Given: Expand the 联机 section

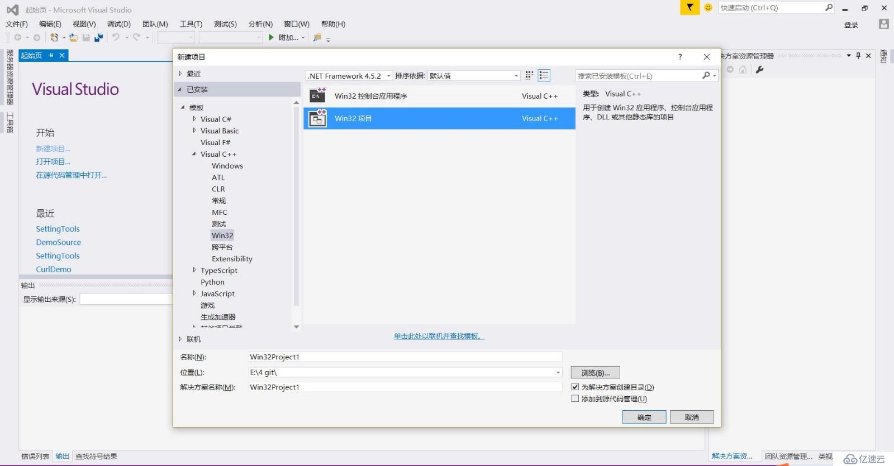Looking at the screenshot, I should 180,339.
